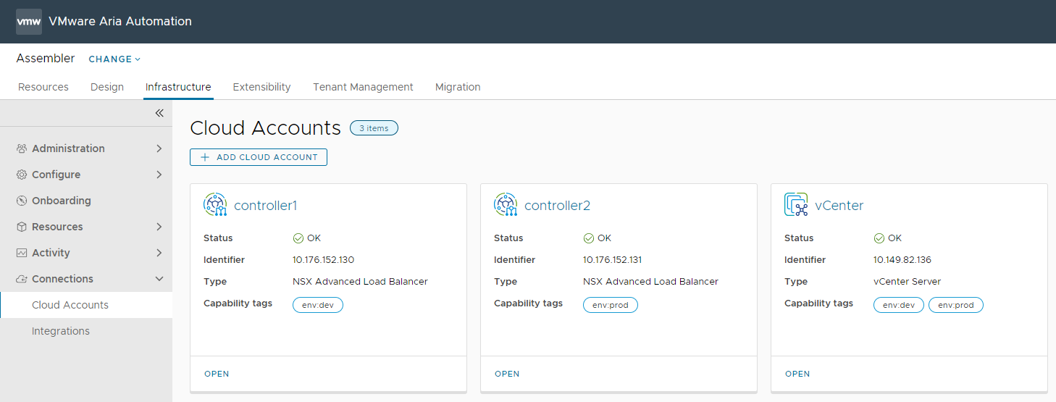Viewport: 1056px width, 402px height.
Task: Click the Activity chart icon in sidebar
Action: pyautogui.click(x=22, y=253)
